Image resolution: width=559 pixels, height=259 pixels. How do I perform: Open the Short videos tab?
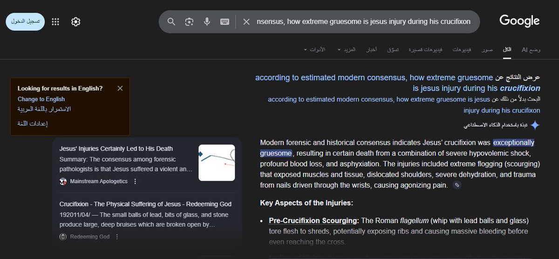pos(426,49)
